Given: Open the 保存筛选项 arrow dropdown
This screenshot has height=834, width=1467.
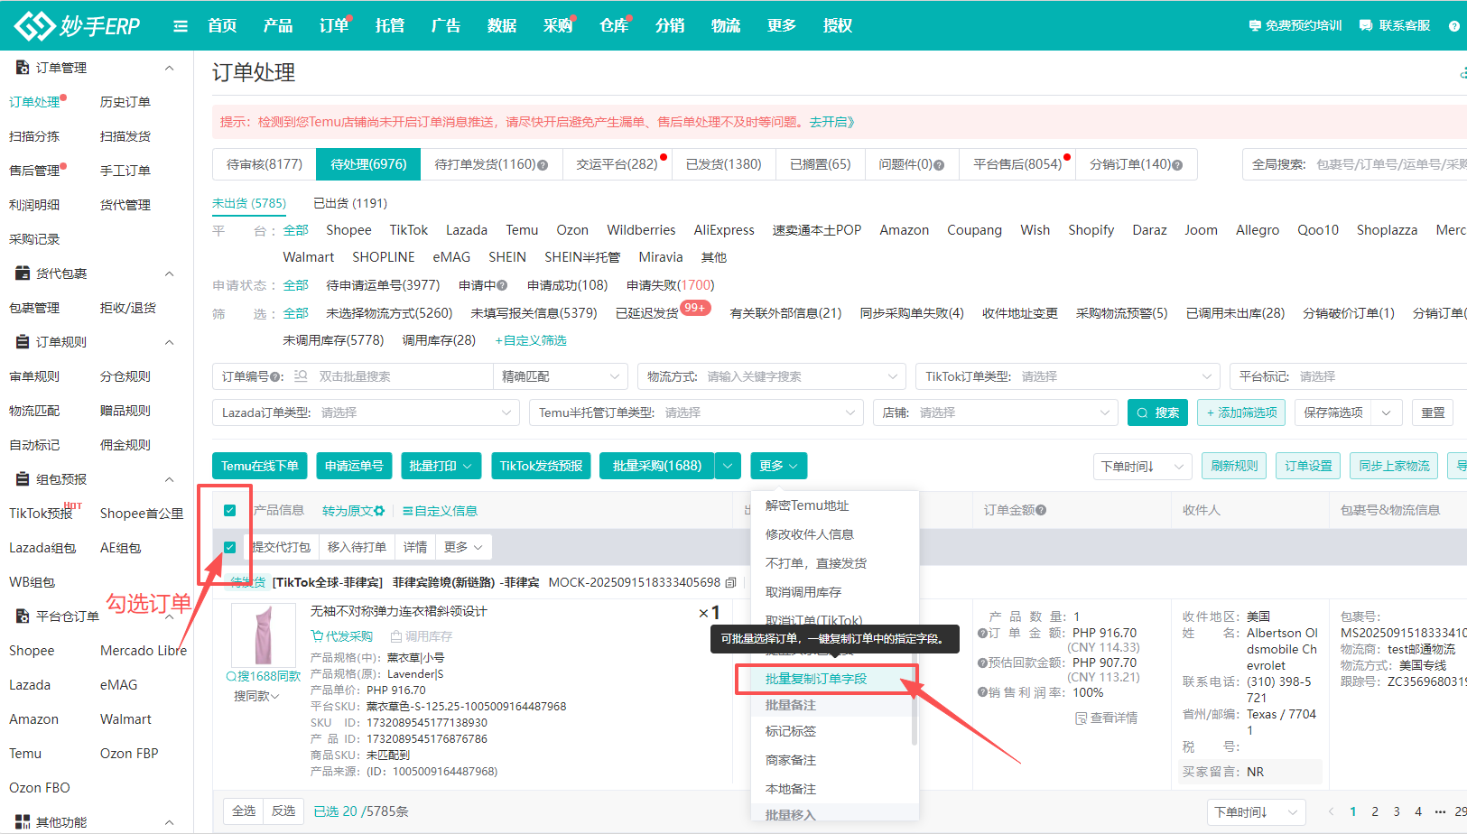Looking at the screenshot, I should click(x=1387, y=412).
